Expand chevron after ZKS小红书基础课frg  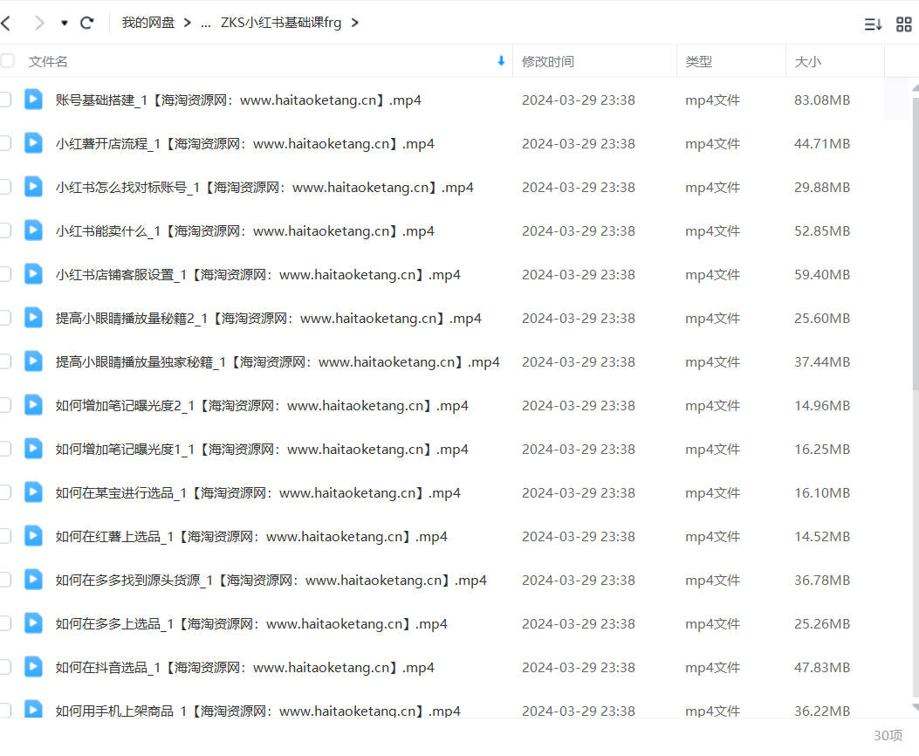(354, 23)
